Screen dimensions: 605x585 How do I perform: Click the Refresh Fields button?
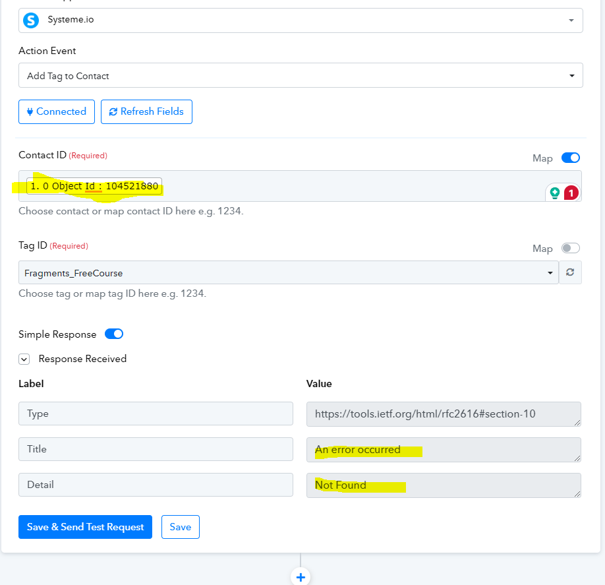[146, 111]
